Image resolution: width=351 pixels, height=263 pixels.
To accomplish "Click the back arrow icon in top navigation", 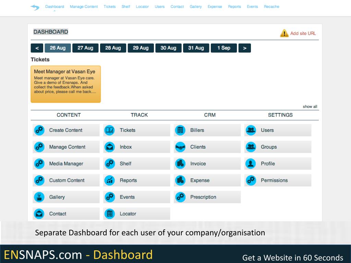I will click(x=35, y=8).
